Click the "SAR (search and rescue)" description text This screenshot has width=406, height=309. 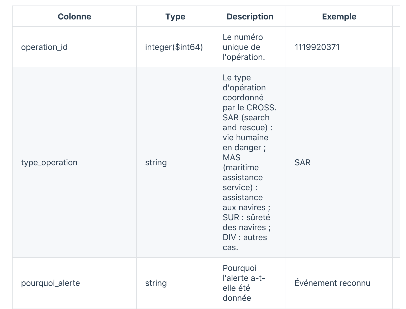246,122
